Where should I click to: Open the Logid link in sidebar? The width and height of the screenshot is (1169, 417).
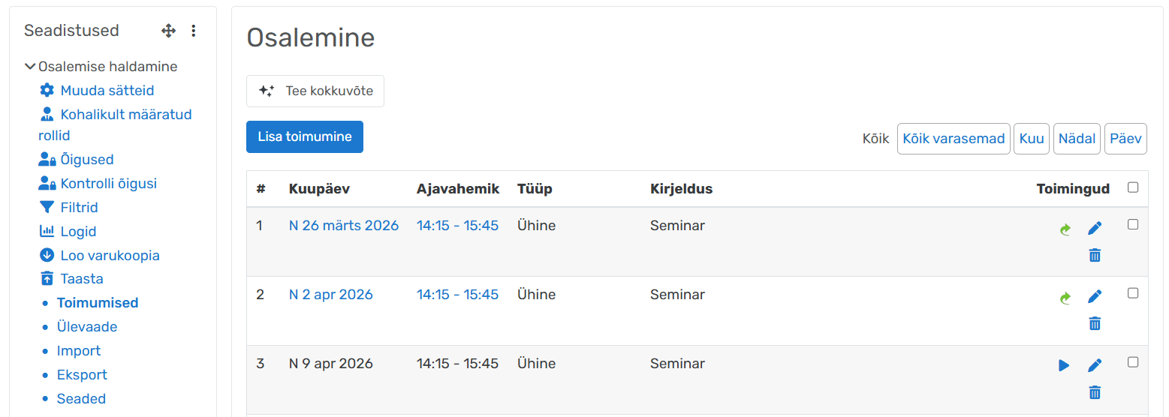click(x=78, y=232)
